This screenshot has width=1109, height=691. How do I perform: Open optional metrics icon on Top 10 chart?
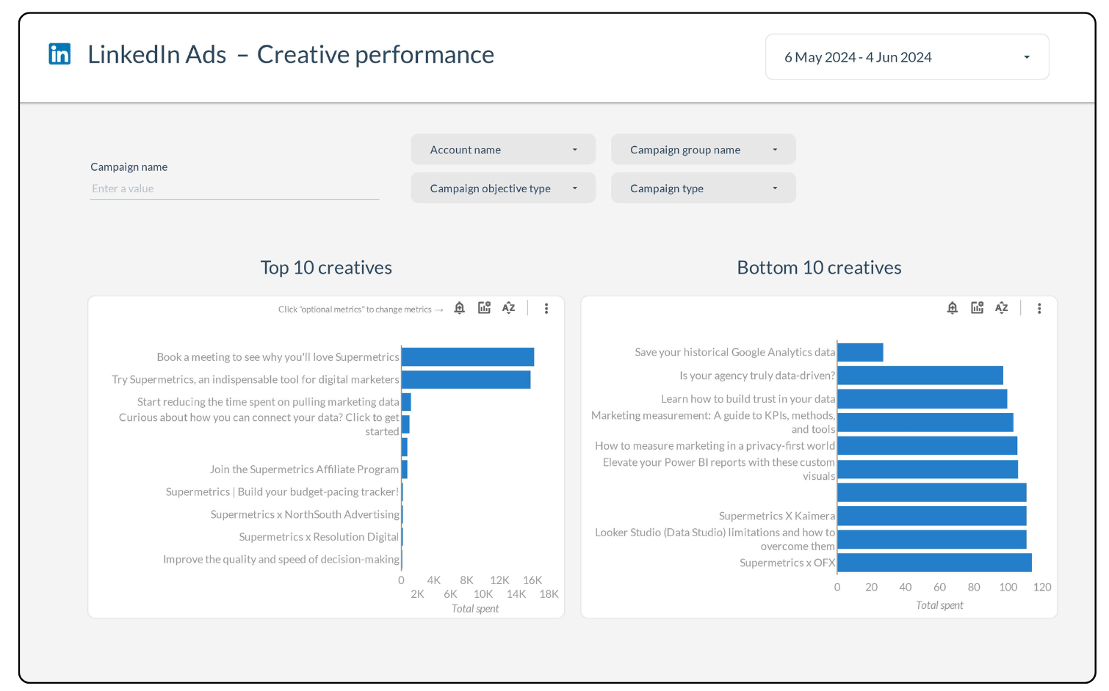click(484, 308)
